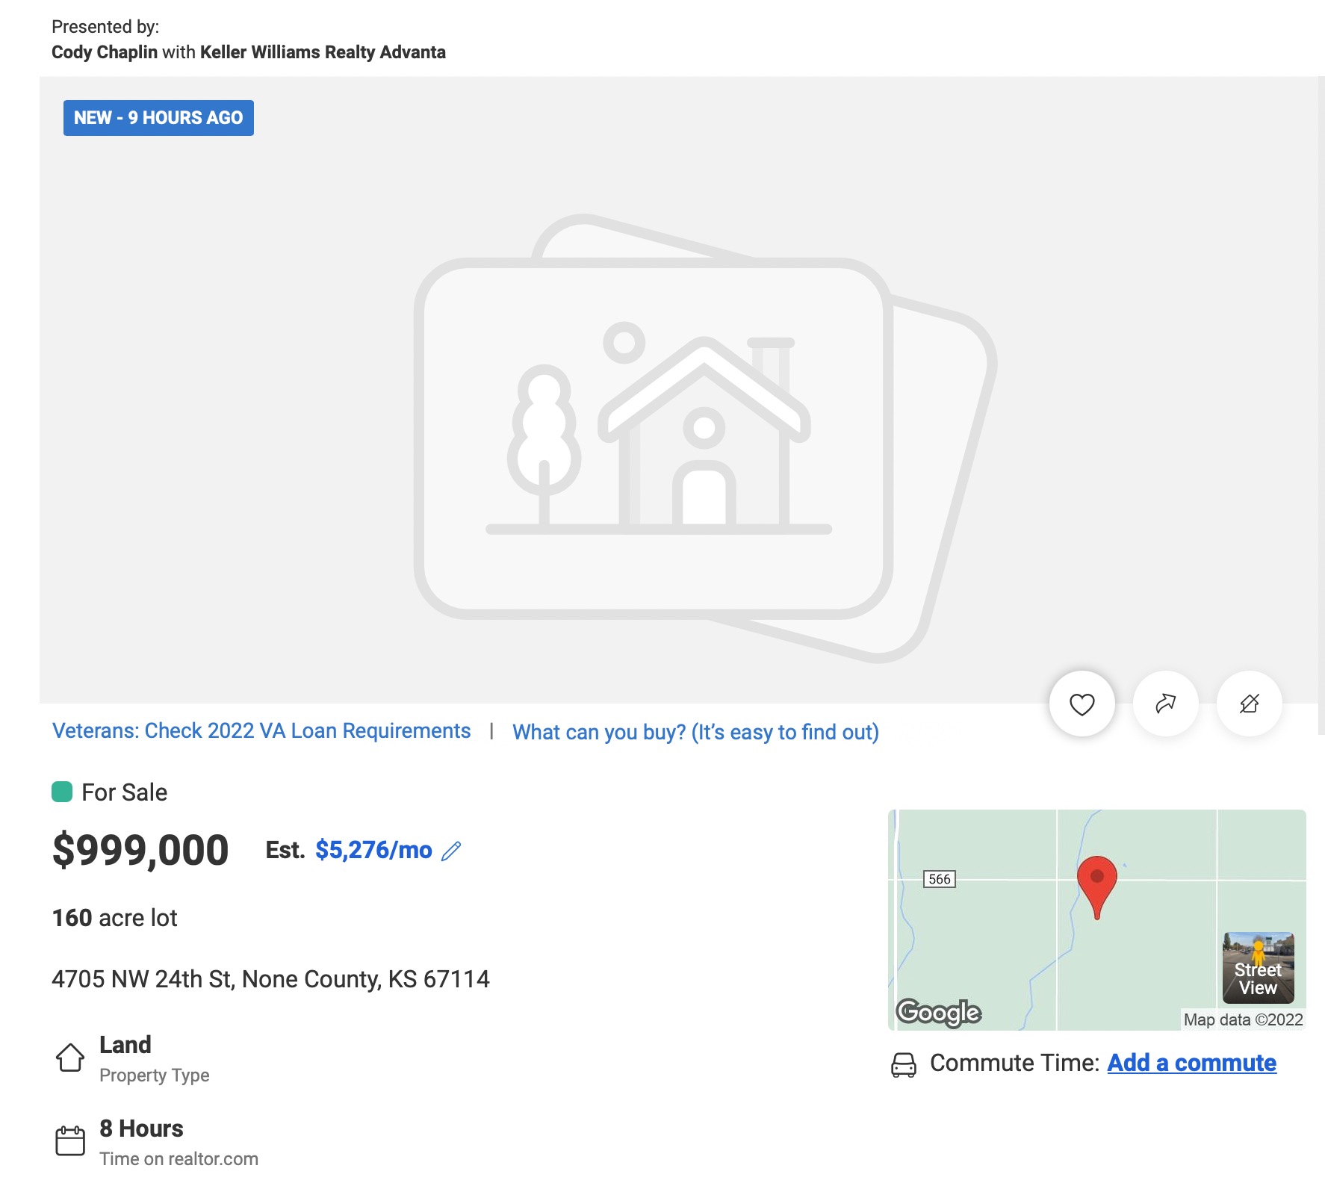Click the crossed-out pencil icon button
This screenshot has height=1189, width=1325.
click(1249, 704)
